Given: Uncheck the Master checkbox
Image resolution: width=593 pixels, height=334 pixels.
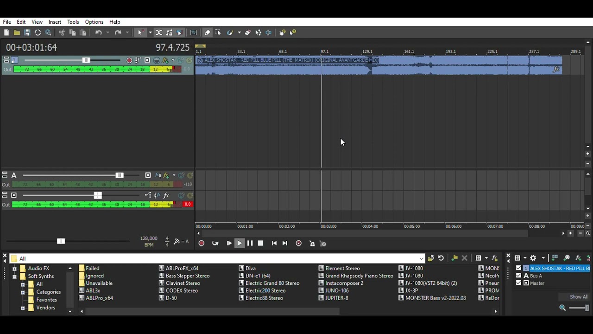Looking at the screenshot, I should tap(518, 283).
